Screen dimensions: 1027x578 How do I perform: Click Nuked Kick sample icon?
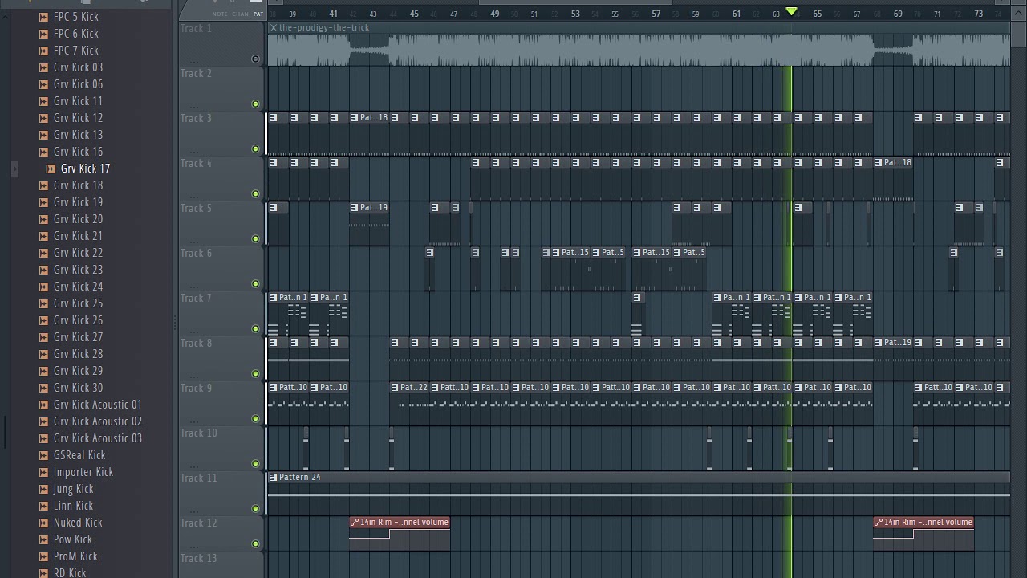pos(43,523)
